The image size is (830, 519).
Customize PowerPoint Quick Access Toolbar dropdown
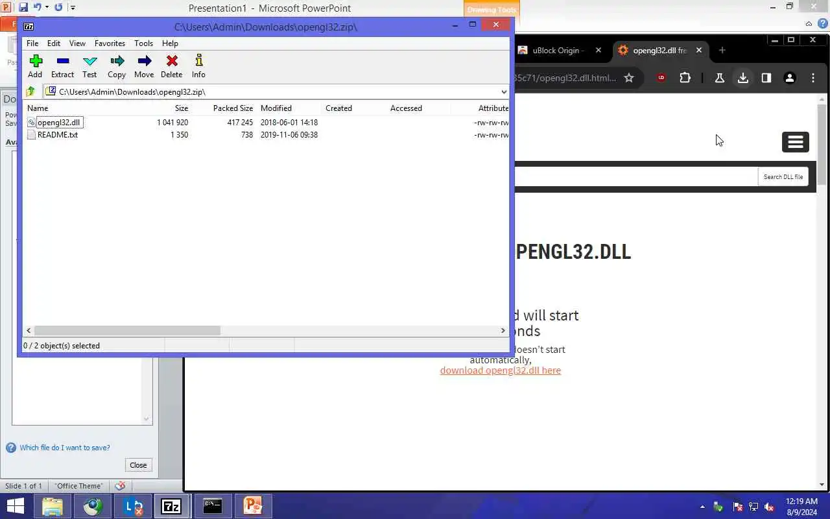coord(73,8)
